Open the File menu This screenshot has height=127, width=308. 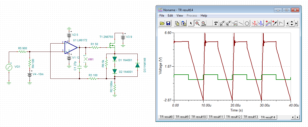click(162, 16)
